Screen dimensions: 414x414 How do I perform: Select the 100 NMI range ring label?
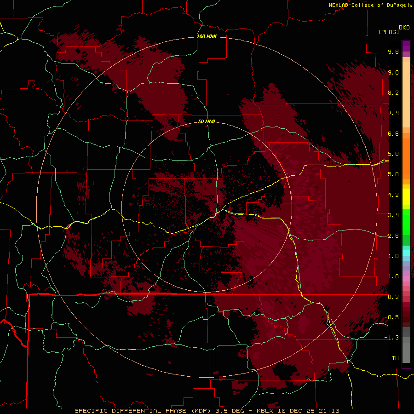click(207, 36)
